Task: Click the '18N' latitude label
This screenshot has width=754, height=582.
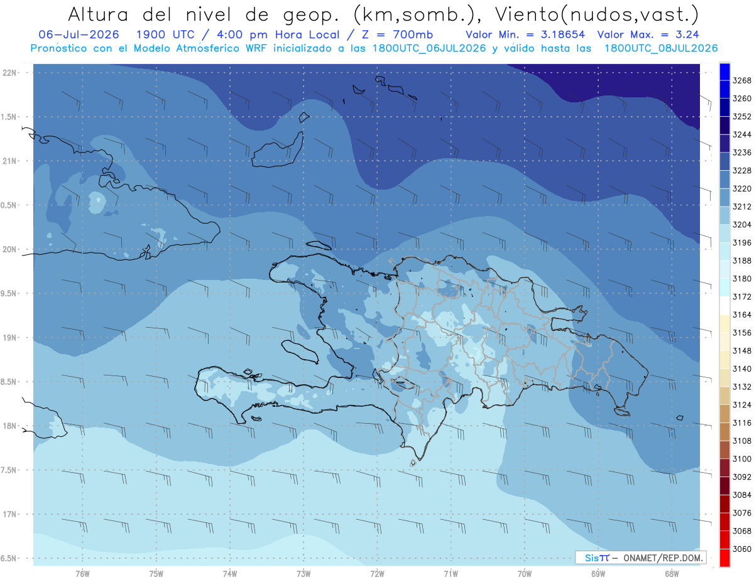Action: (10, 426)
